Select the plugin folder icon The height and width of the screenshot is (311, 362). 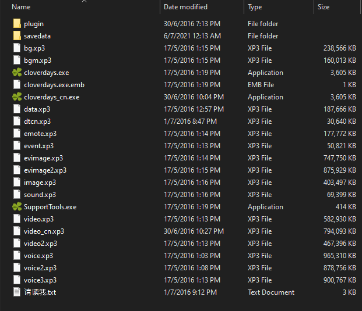(x=16, y=24)
